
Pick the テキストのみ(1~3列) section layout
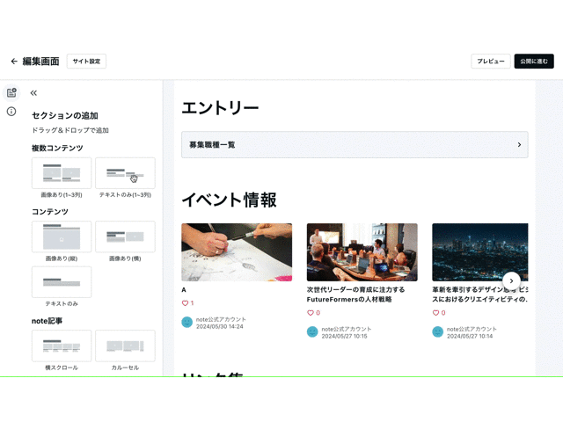pos(125,173)
